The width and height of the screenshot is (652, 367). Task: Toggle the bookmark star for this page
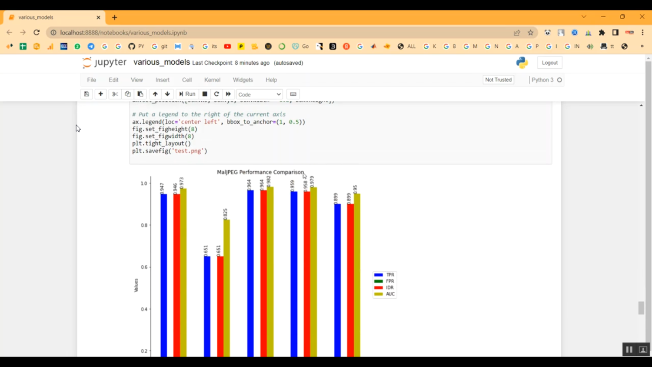[530, 32]
